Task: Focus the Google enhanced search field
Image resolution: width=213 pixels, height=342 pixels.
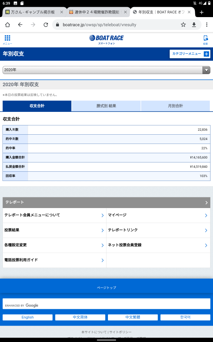Action: point(106,304)
